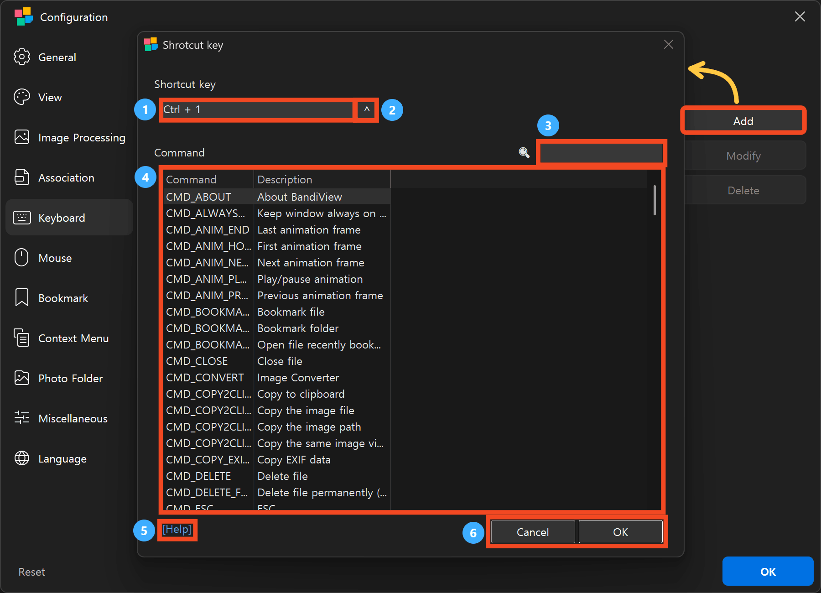Select the Open file recently book... row

click(277, 345)
